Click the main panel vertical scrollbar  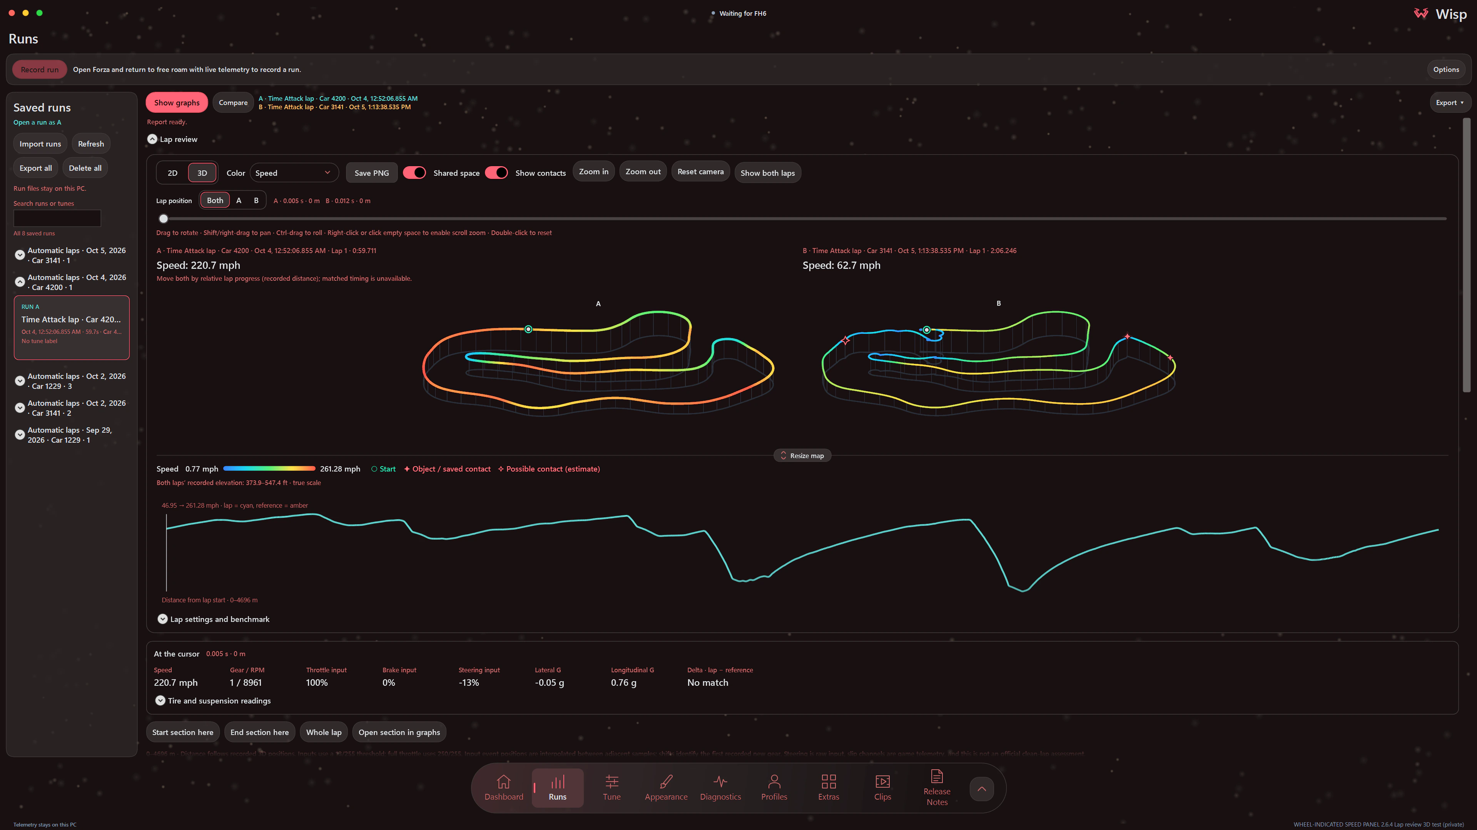click(1466, 255)
